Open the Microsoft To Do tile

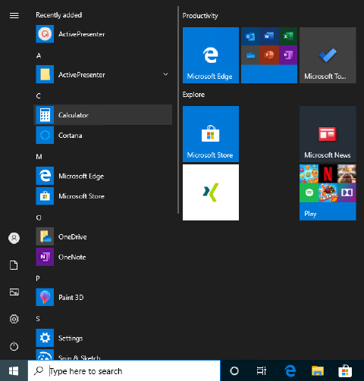[328, 55]
